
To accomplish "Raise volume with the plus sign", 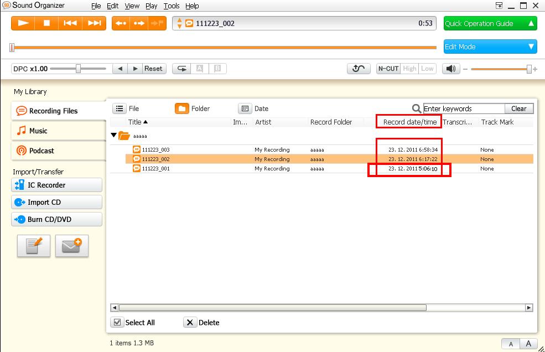I will coord(535,69).
